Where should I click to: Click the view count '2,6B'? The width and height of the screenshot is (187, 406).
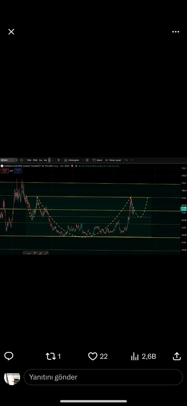click(x=149, y=357)
